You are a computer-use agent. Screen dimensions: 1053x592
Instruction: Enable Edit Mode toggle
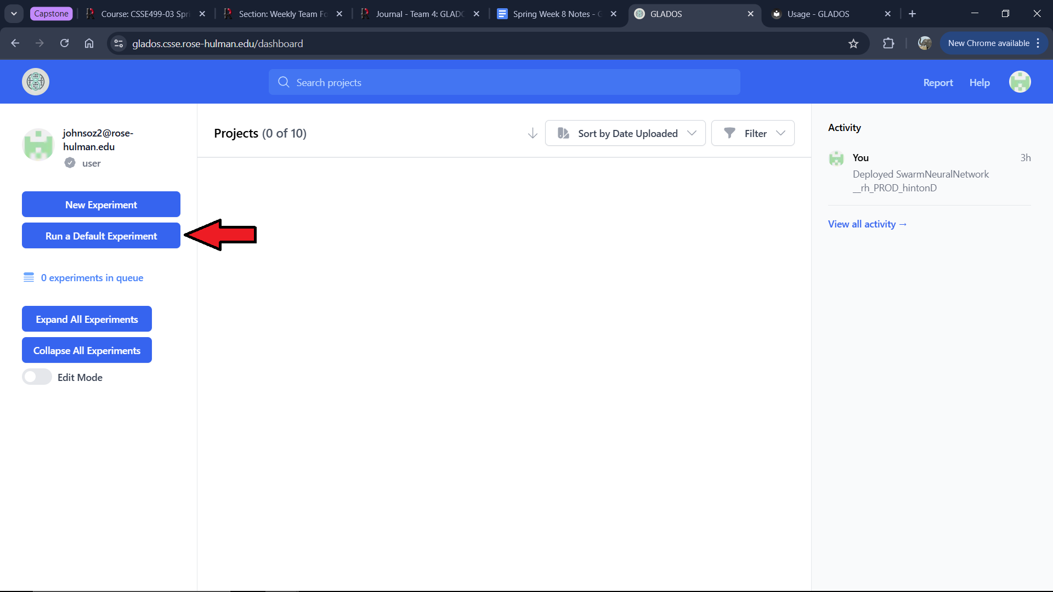click(37, 377)
